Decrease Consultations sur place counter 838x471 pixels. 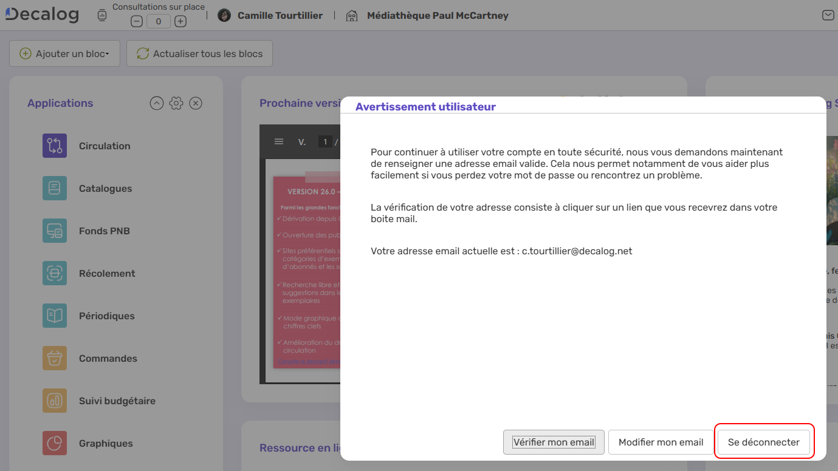click(x=137, y=21)
